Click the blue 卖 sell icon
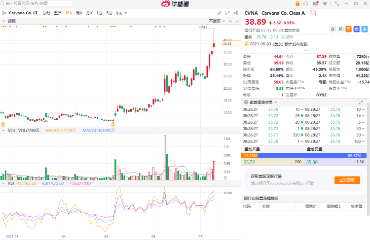The width and height of the screenshot is (370, 240). click(356, 29)
